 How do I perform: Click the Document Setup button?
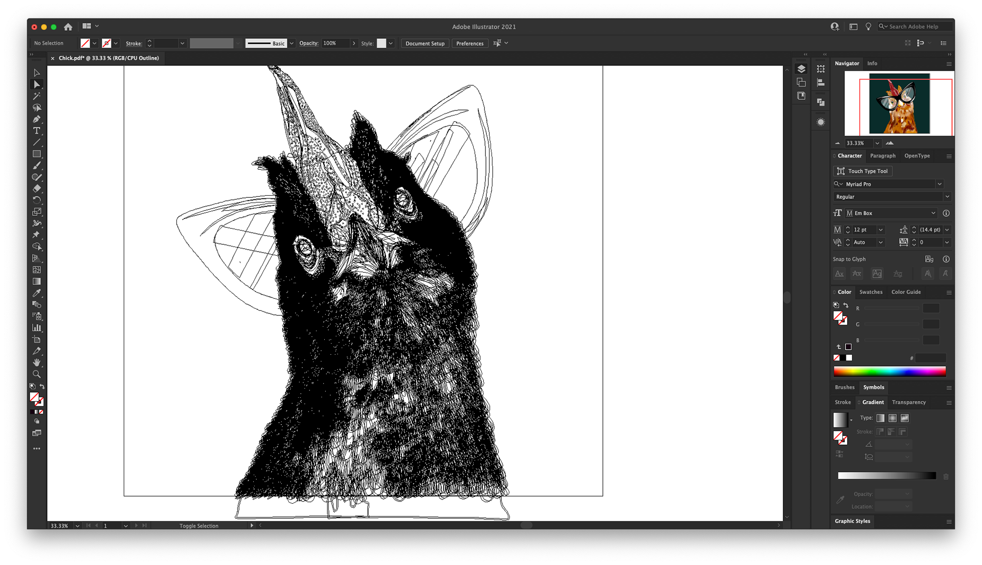coord(425,43)
